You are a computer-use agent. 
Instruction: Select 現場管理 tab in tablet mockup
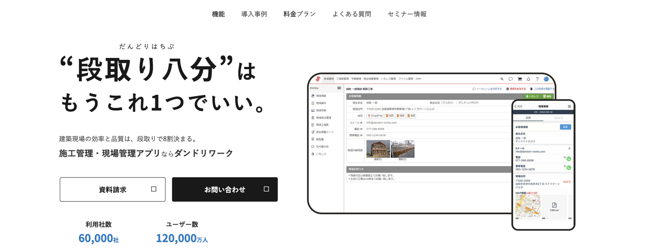[x=329, y=79]
